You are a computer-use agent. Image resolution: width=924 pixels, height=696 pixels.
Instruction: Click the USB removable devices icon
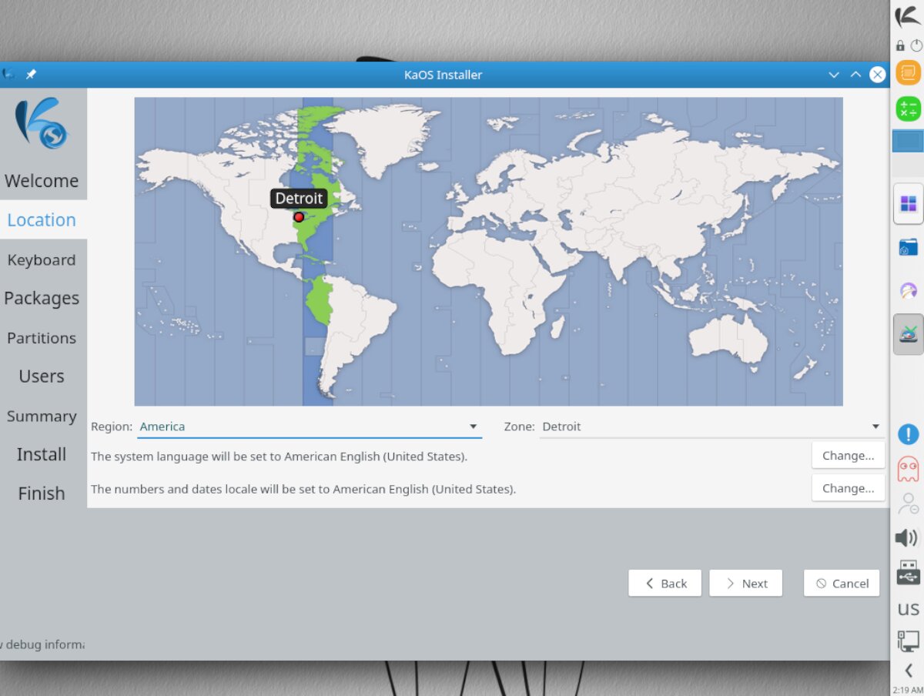point(908,572)
